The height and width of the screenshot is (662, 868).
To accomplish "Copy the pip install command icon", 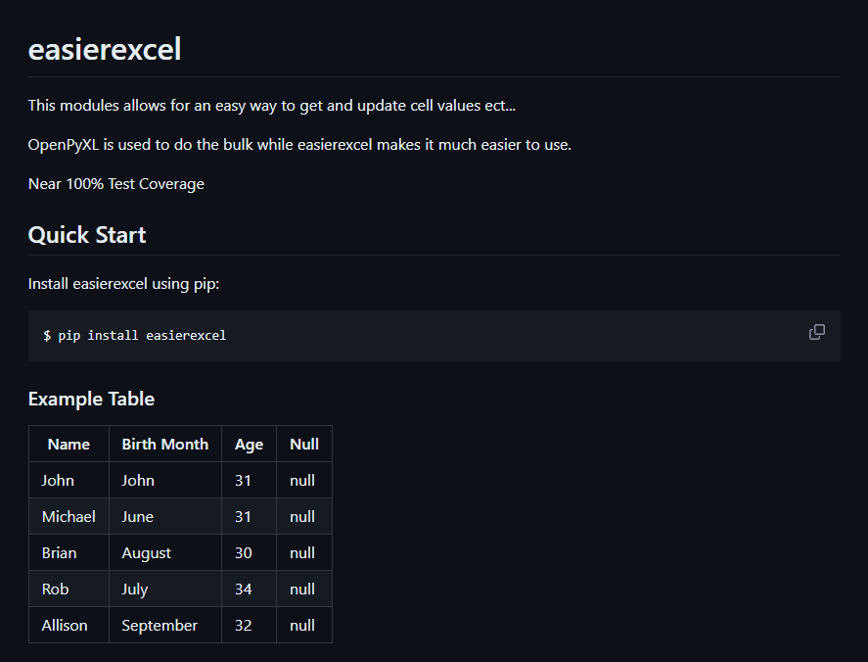I will coord(816,332).
